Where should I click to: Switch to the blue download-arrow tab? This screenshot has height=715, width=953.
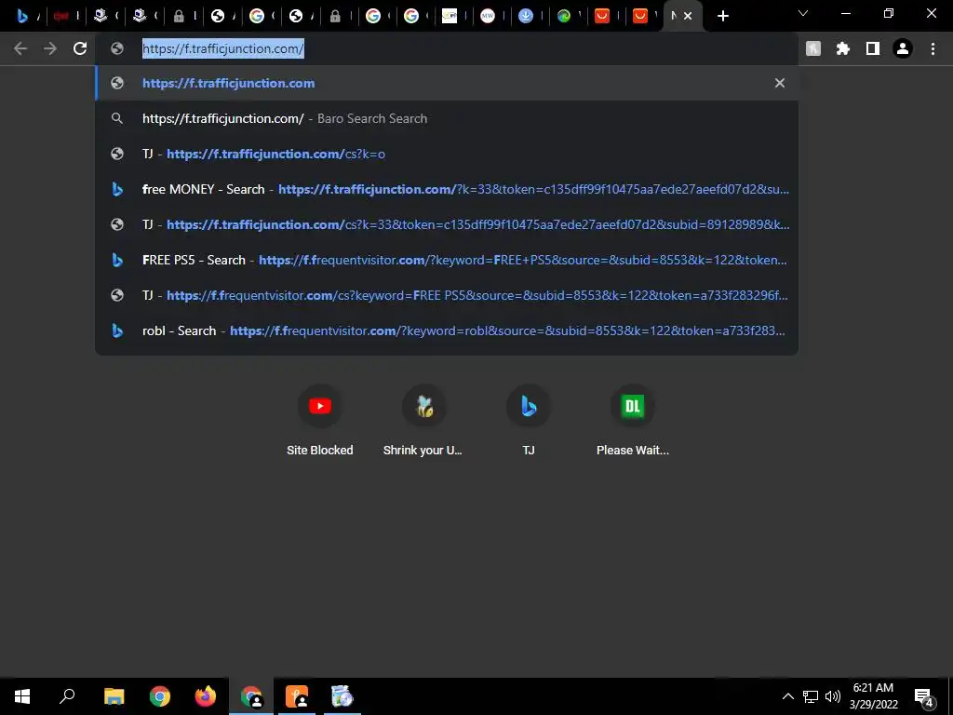(x=527, y=16)
